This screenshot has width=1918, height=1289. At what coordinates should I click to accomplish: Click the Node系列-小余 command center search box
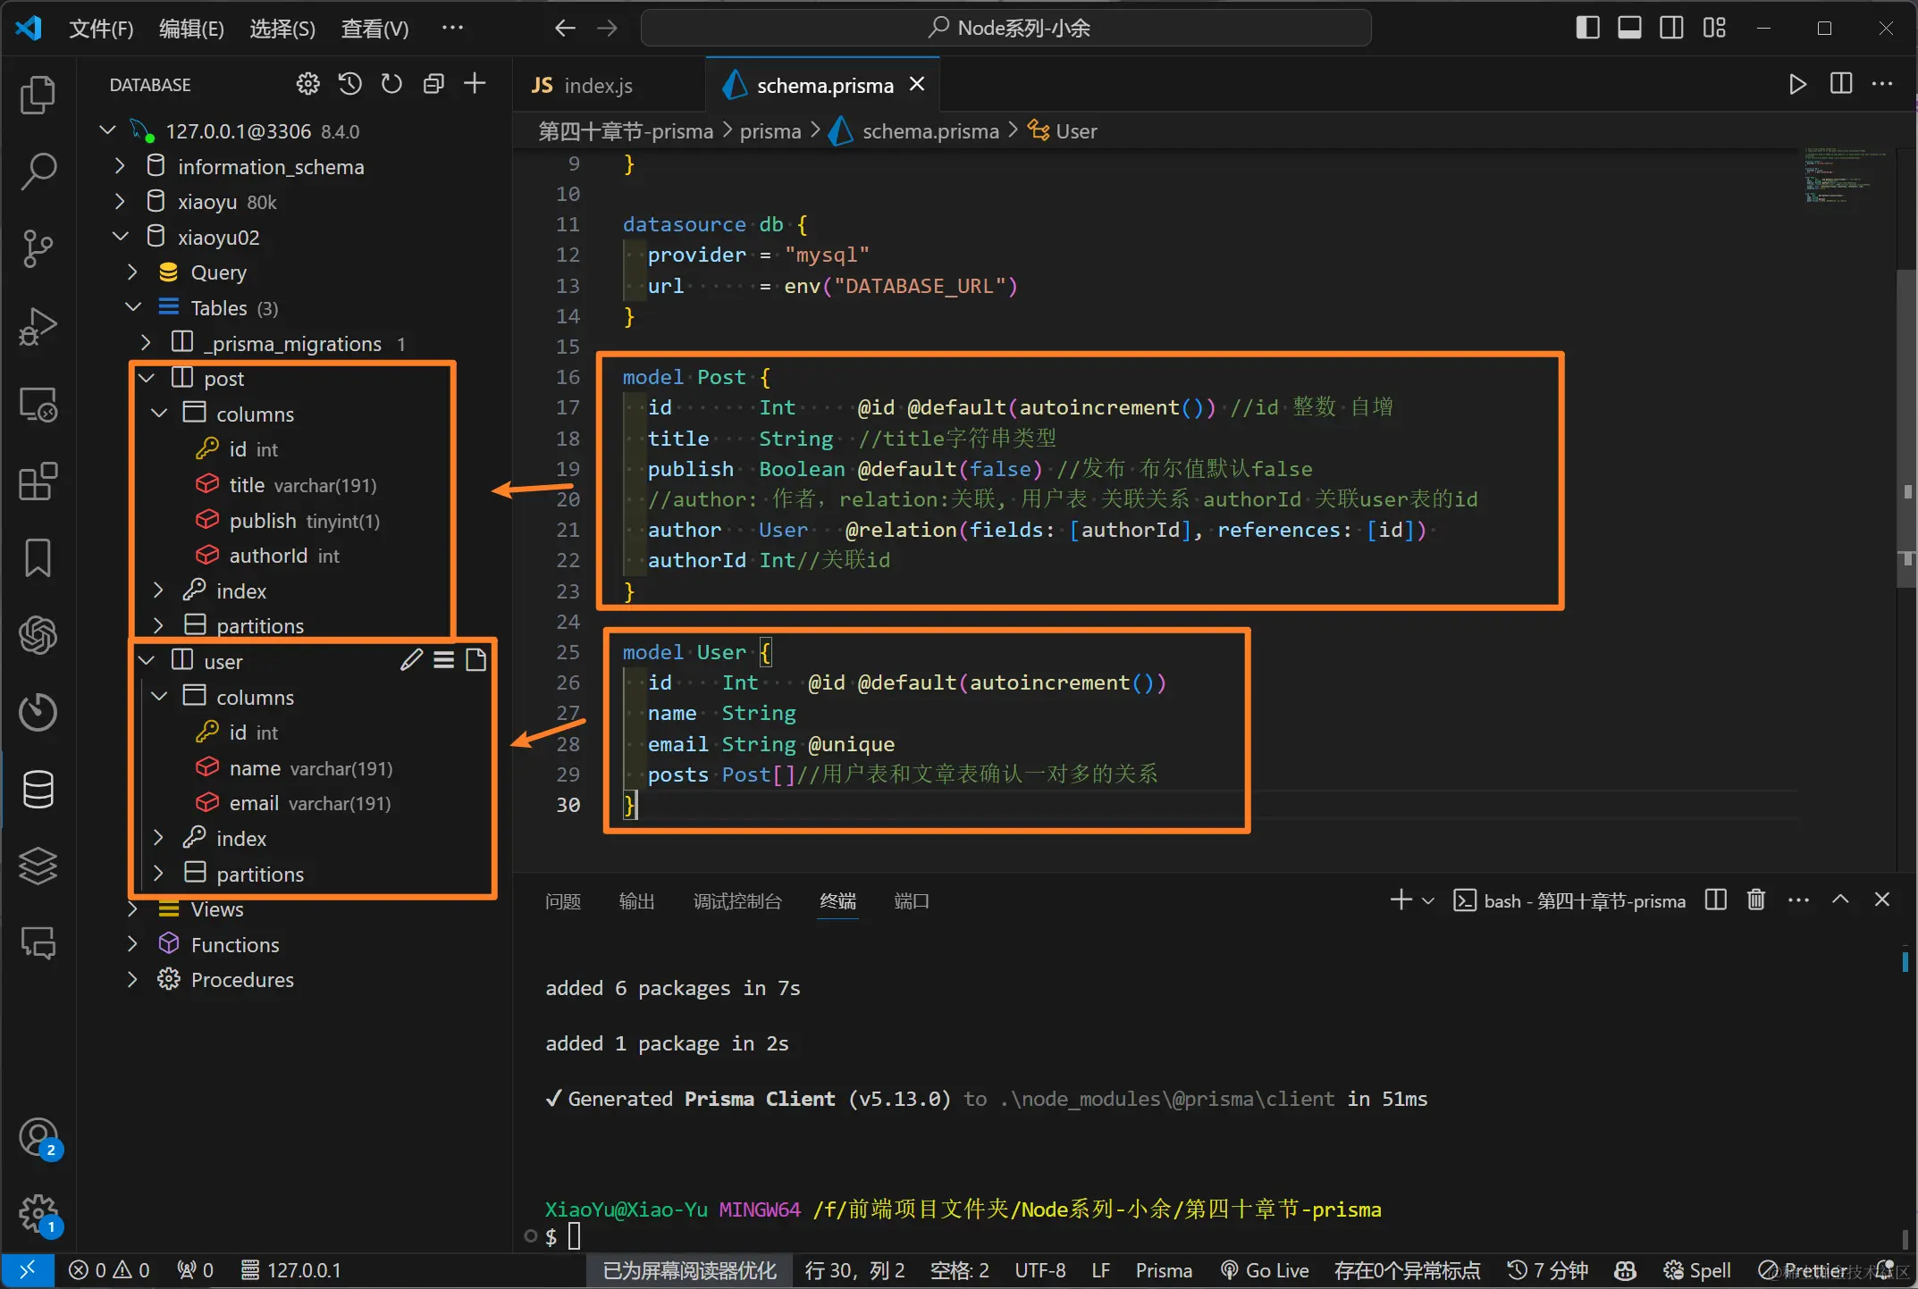(1005, 28)
